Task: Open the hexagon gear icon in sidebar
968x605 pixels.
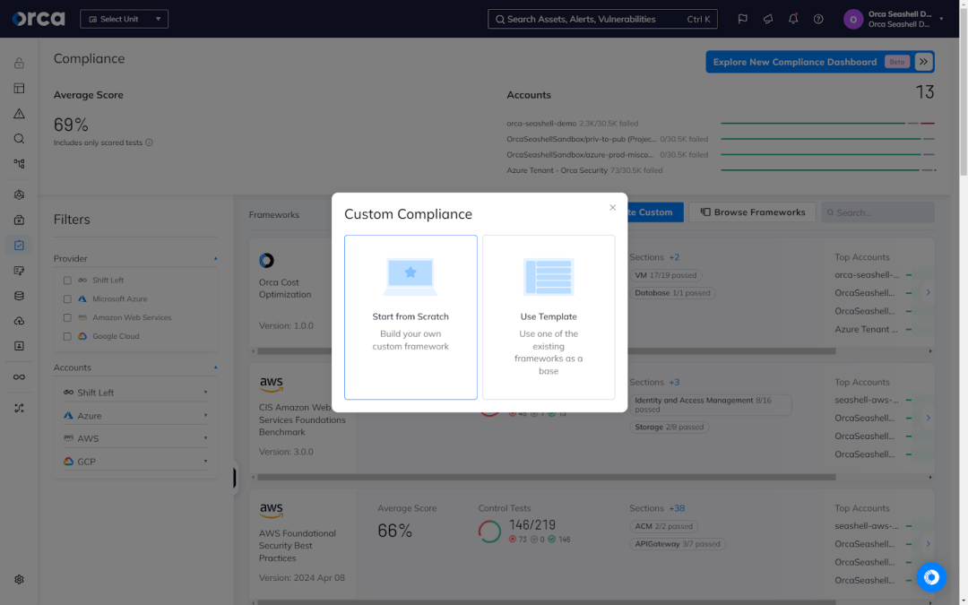Action: pyautogui.click(x=19, y=194)
